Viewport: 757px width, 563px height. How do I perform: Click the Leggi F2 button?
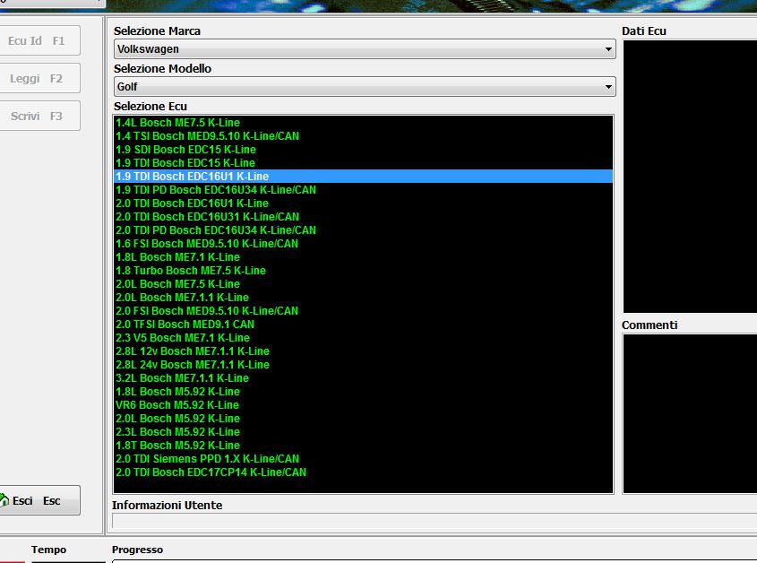click(x=39, y=78)
